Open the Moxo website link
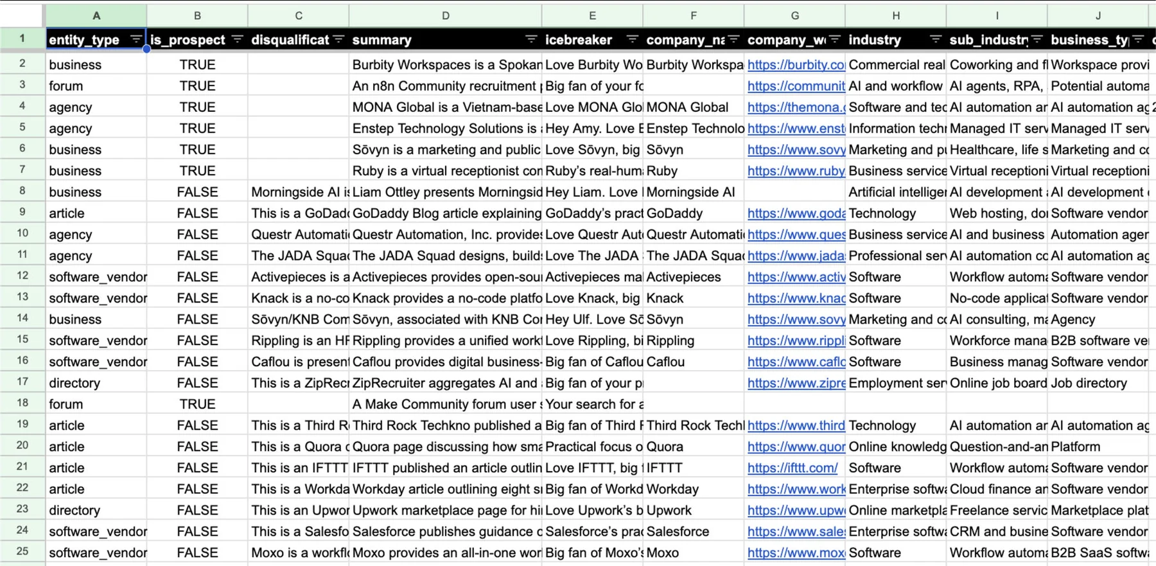Viewport: 1156px width, 566px height. (x=796, y=552)
